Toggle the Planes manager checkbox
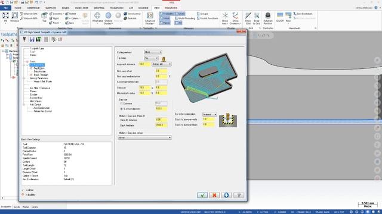The image size is (382, 214). click(161, 23)
